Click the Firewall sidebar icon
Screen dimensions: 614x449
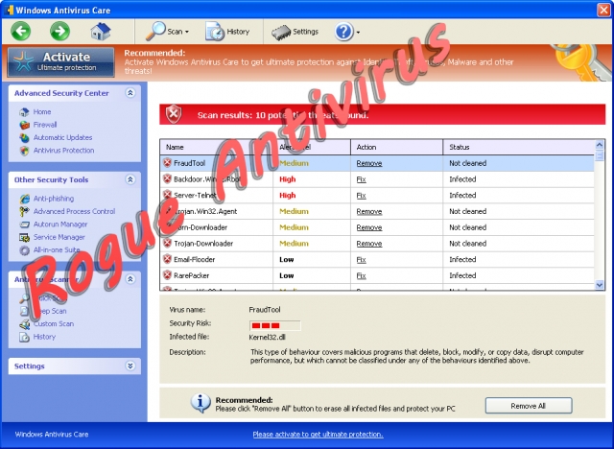[24, 125]
